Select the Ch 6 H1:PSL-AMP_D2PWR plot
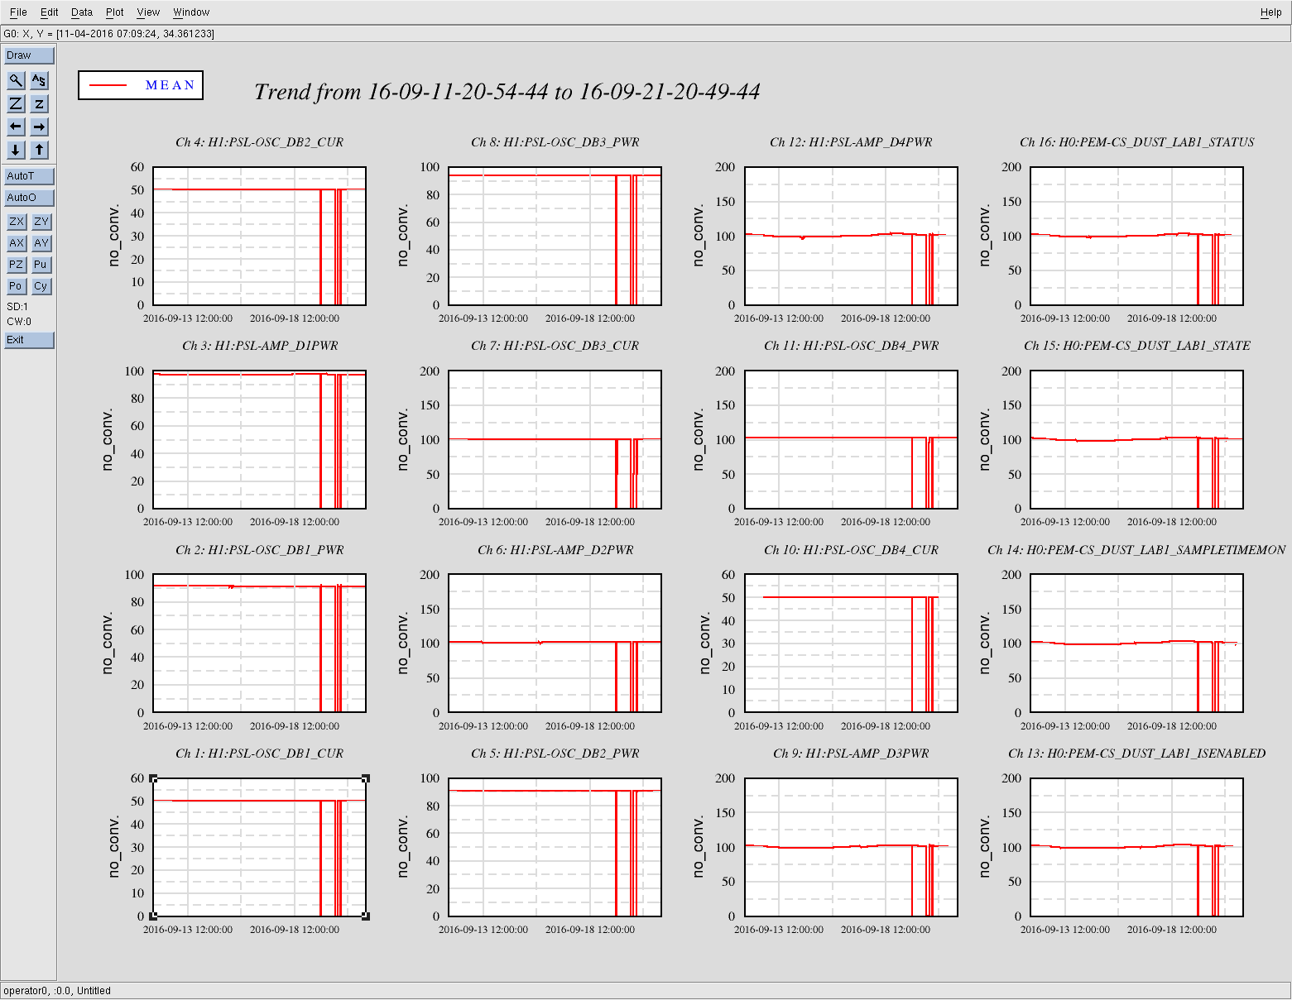 click(555, 644)
